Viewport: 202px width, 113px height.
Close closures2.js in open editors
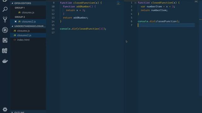(15, 22)
